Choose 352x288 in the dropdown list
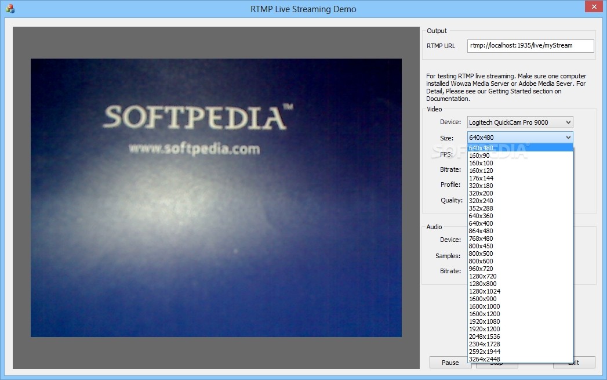Image resolution: width=607 pixels, height=380 pixels. [x=520, y=208]
